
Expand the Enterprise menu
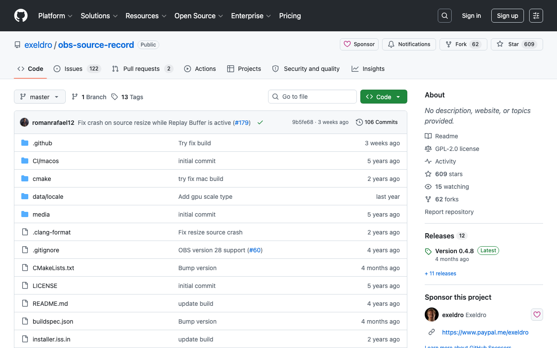pyautogui.click(x=251, y=16)
